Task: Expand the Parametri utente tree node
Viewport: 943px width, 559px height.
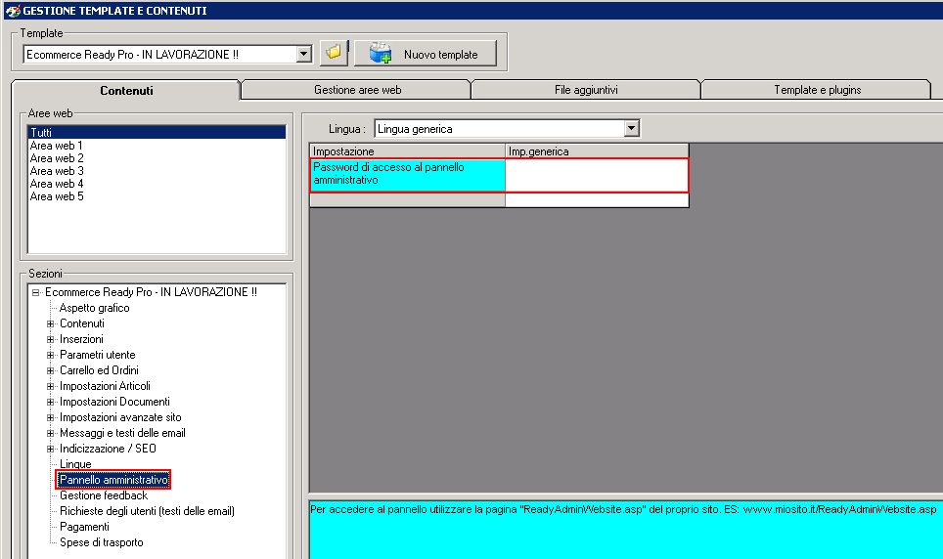Action: point(51,355)
